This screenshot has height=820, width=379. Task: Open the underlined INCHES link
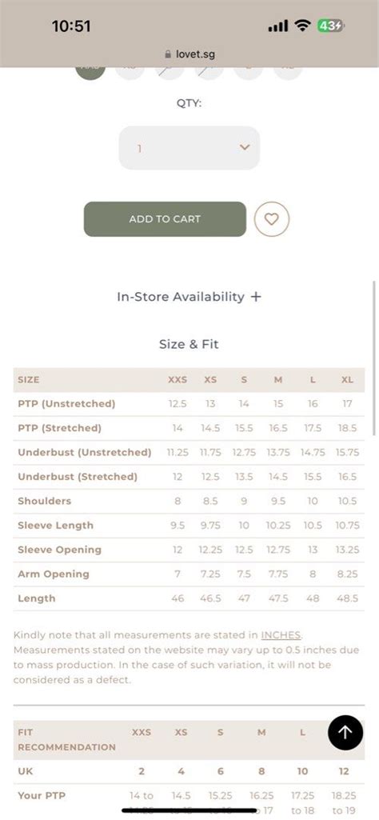281,635
